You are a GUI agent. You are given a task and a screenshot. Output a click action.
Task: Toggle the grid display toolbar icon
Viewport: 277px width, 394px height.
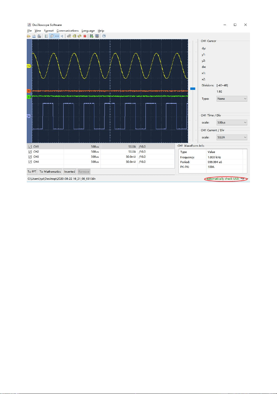(52, 36)
